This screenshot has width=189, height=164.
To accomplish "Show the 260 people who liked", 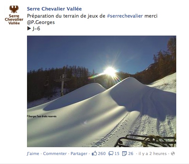I will [x=102, y=154].
